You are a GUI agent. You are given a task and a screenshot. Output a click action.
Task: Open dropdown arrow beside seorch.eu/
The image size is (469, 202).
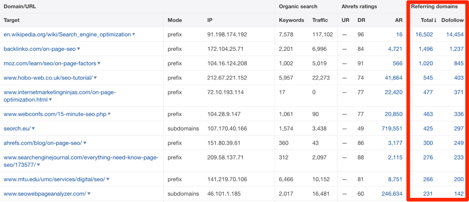pyautogui.click(x=33, y=128)
